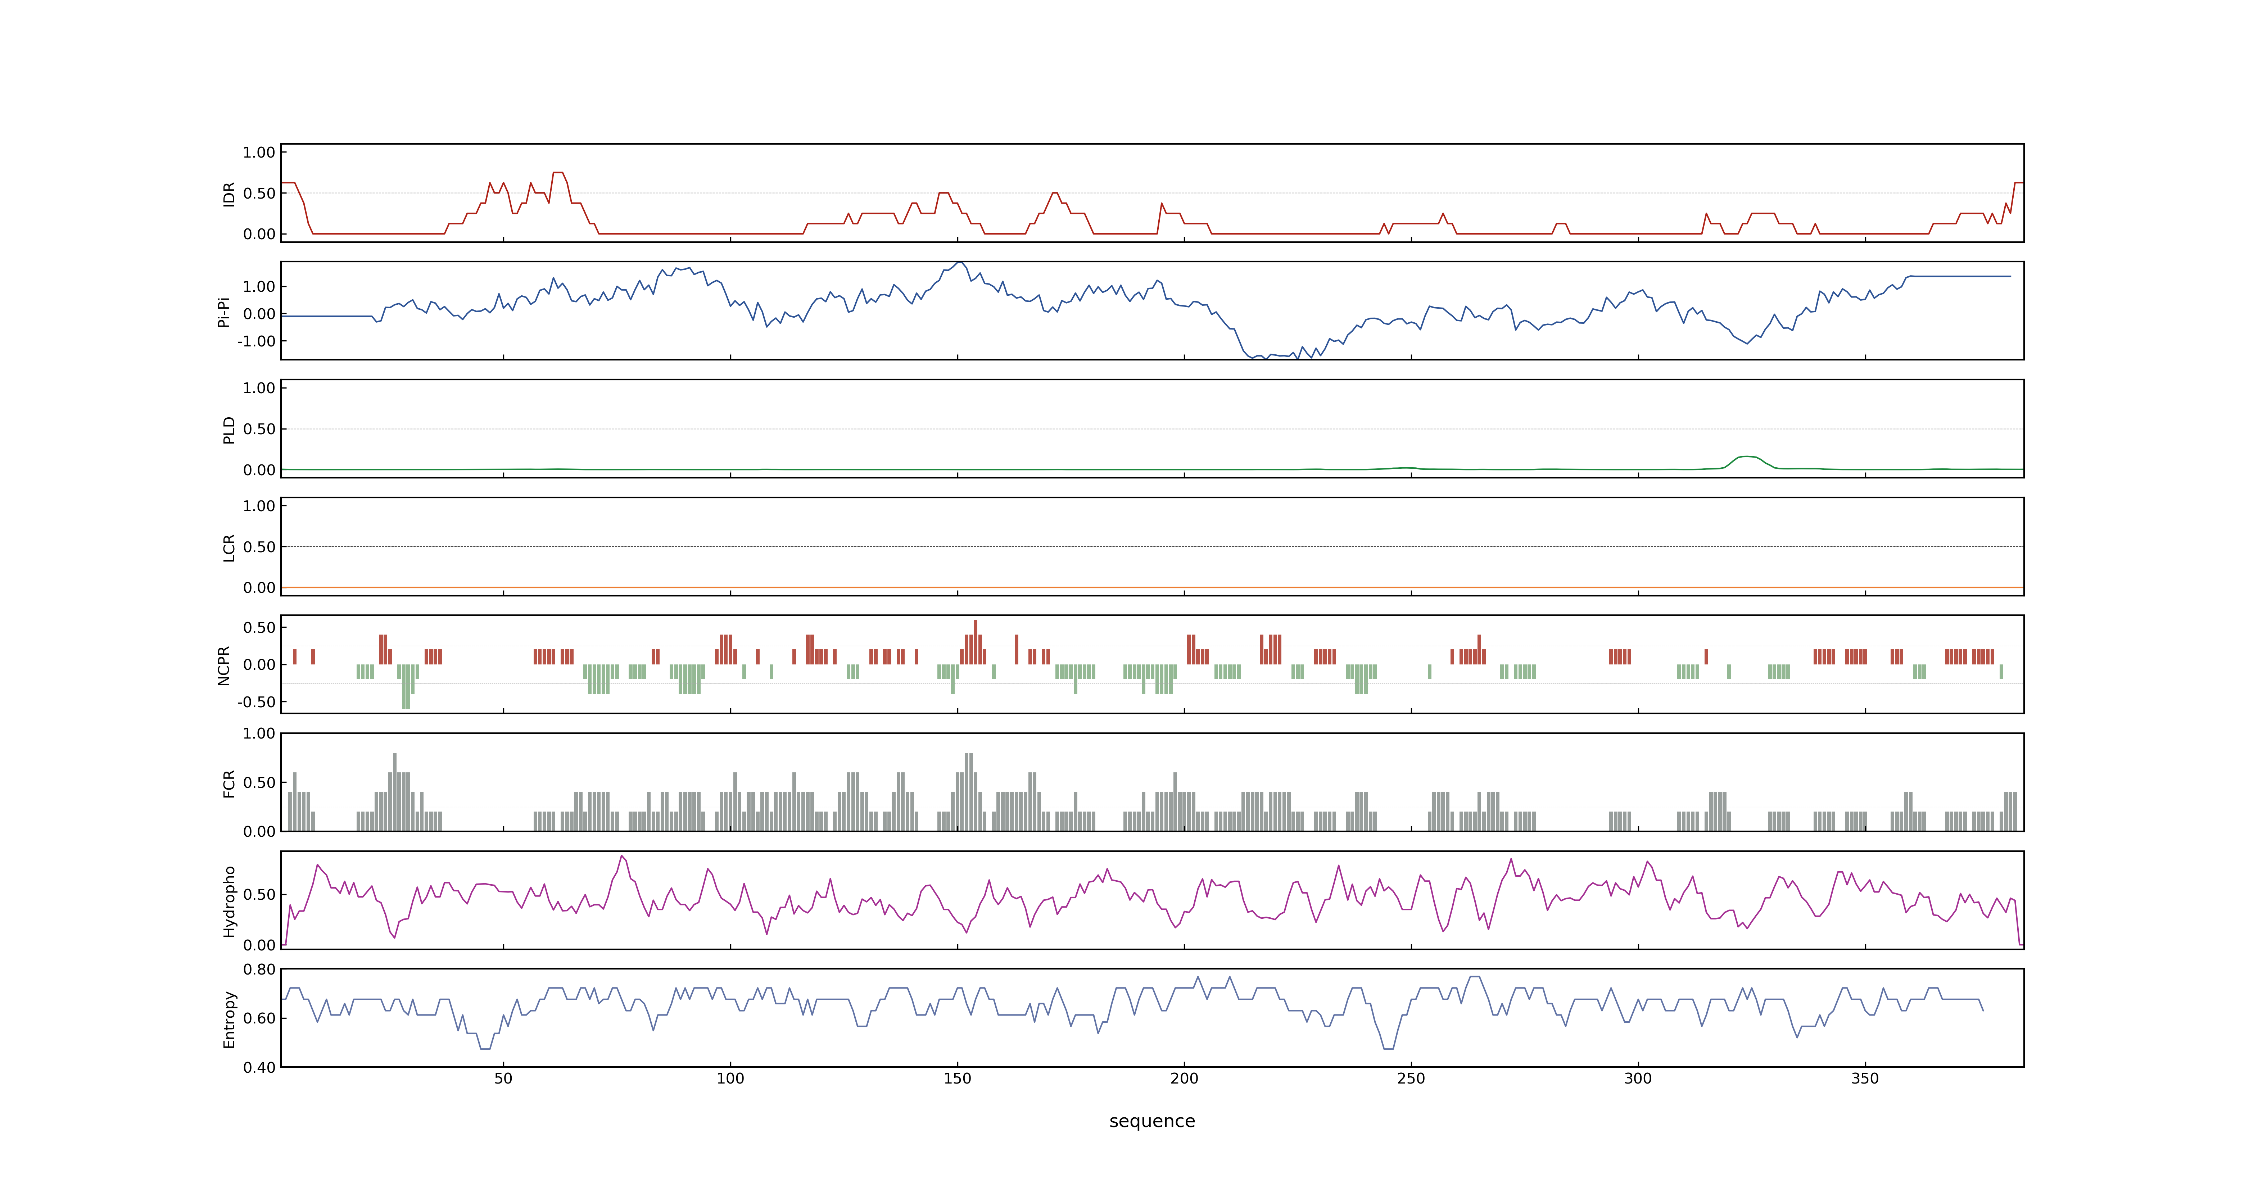Click the 0.80 tick on Entropy axis

point(259,969)
